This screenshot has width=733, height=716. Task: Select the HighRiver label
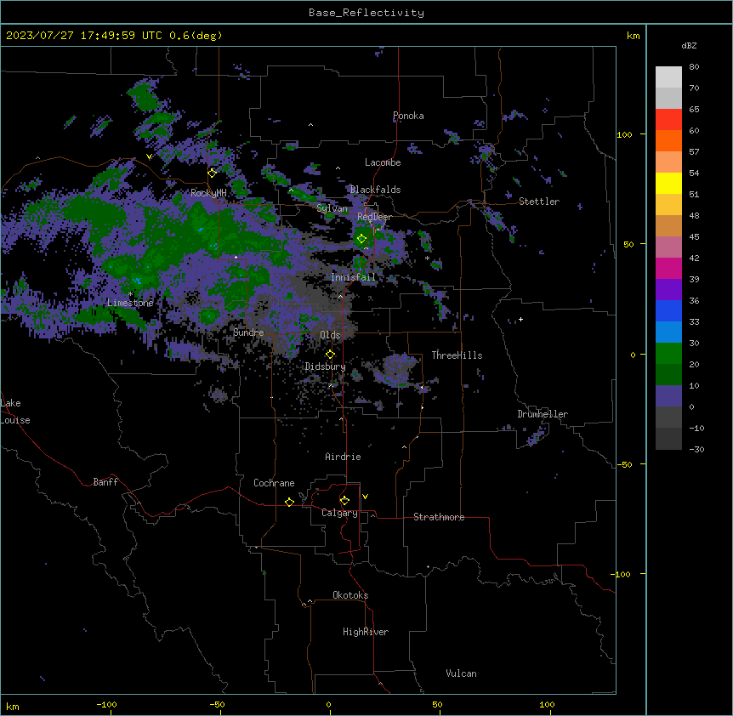point(366,632)
